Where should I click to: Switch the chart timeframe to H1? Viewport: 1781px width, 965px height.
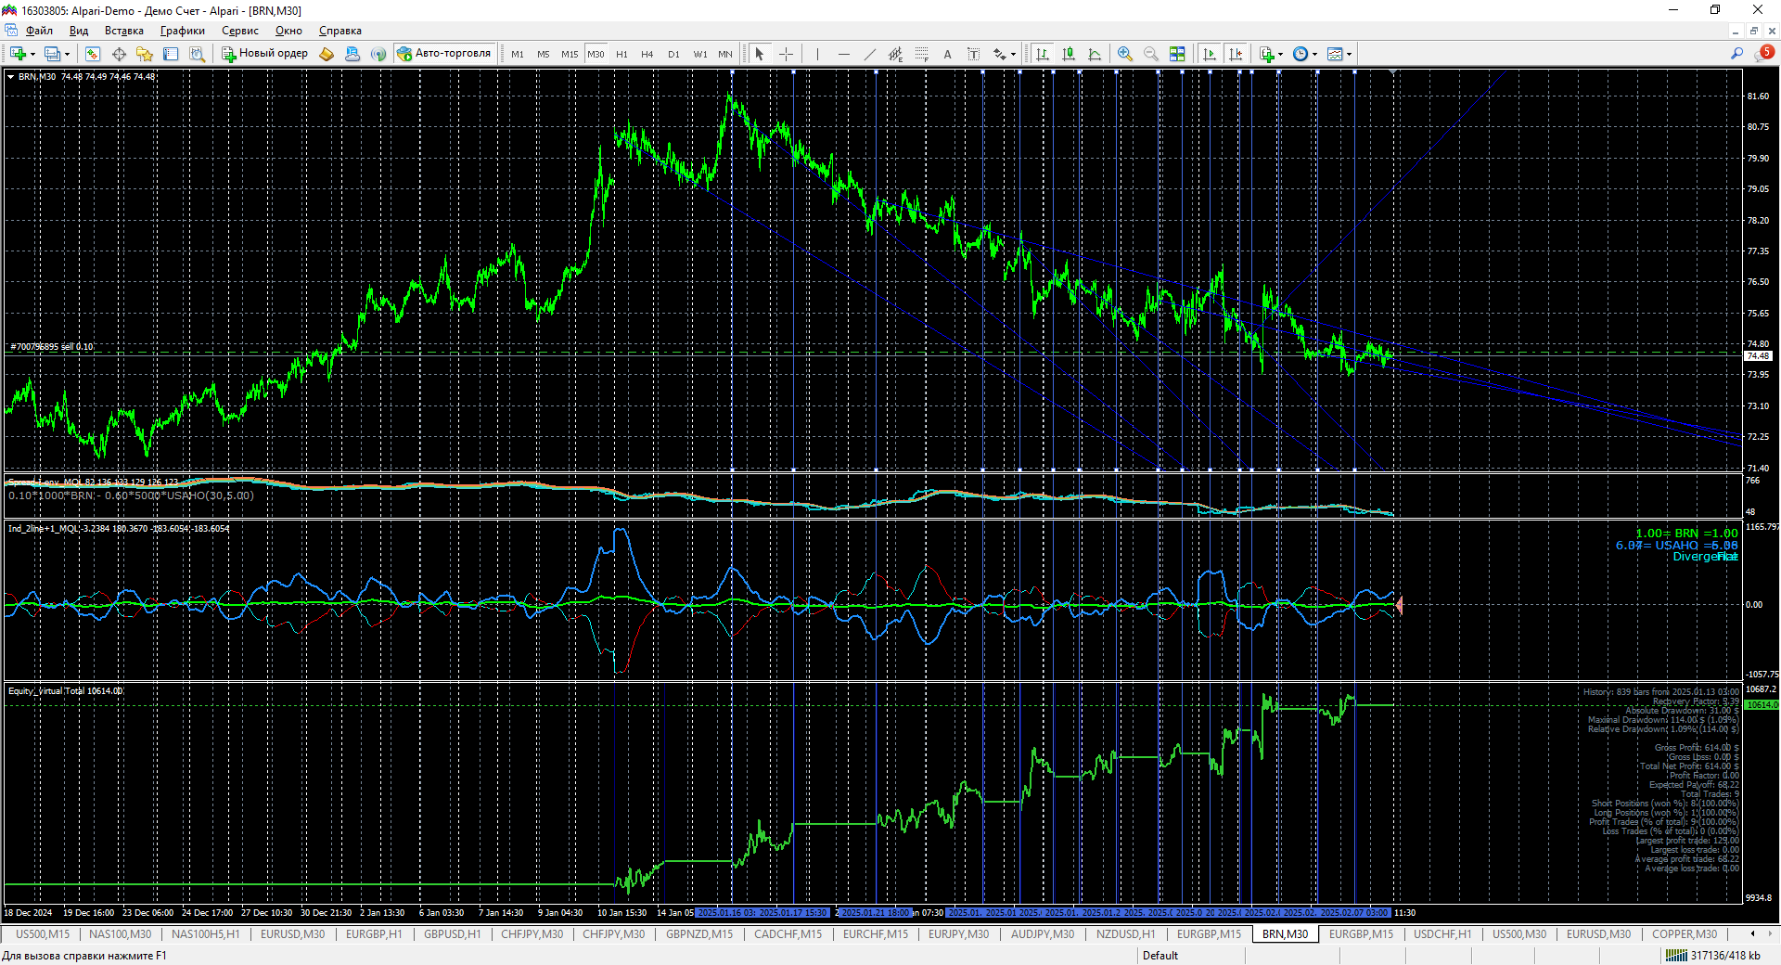(x=621, y=54)
